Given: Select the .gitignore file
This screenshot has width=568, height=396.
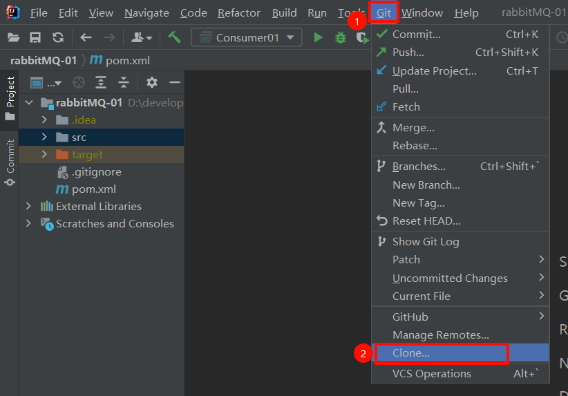Looking at the screenshot, I should pyautogui.click(x=89, y=172).
